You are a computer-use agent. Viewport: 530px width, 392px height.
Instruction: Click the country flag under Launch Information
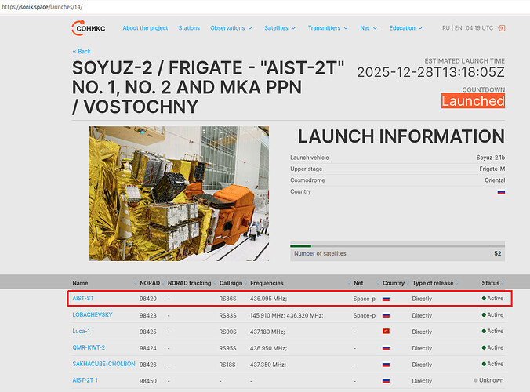[x=500, y=192]
